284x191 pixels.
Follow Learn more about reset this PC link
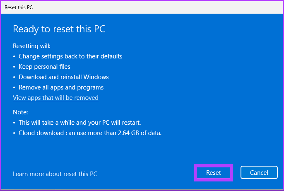click(x=55, y=174)
